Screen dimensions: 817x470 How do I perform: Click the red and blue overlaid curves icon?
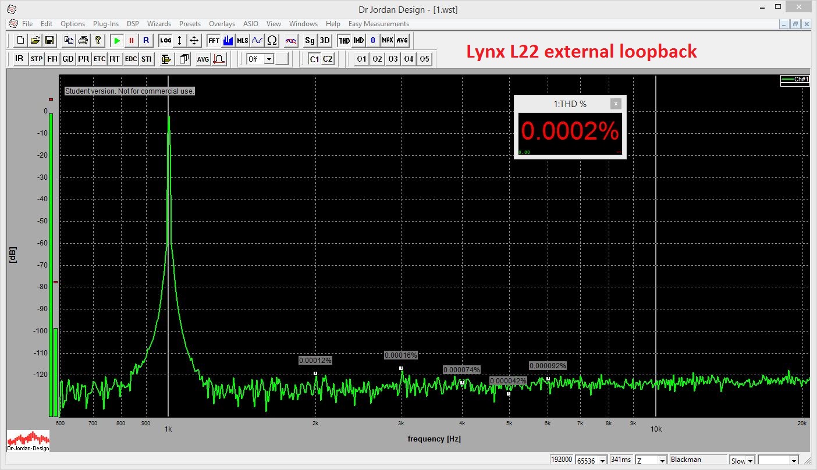click(291, 40)
